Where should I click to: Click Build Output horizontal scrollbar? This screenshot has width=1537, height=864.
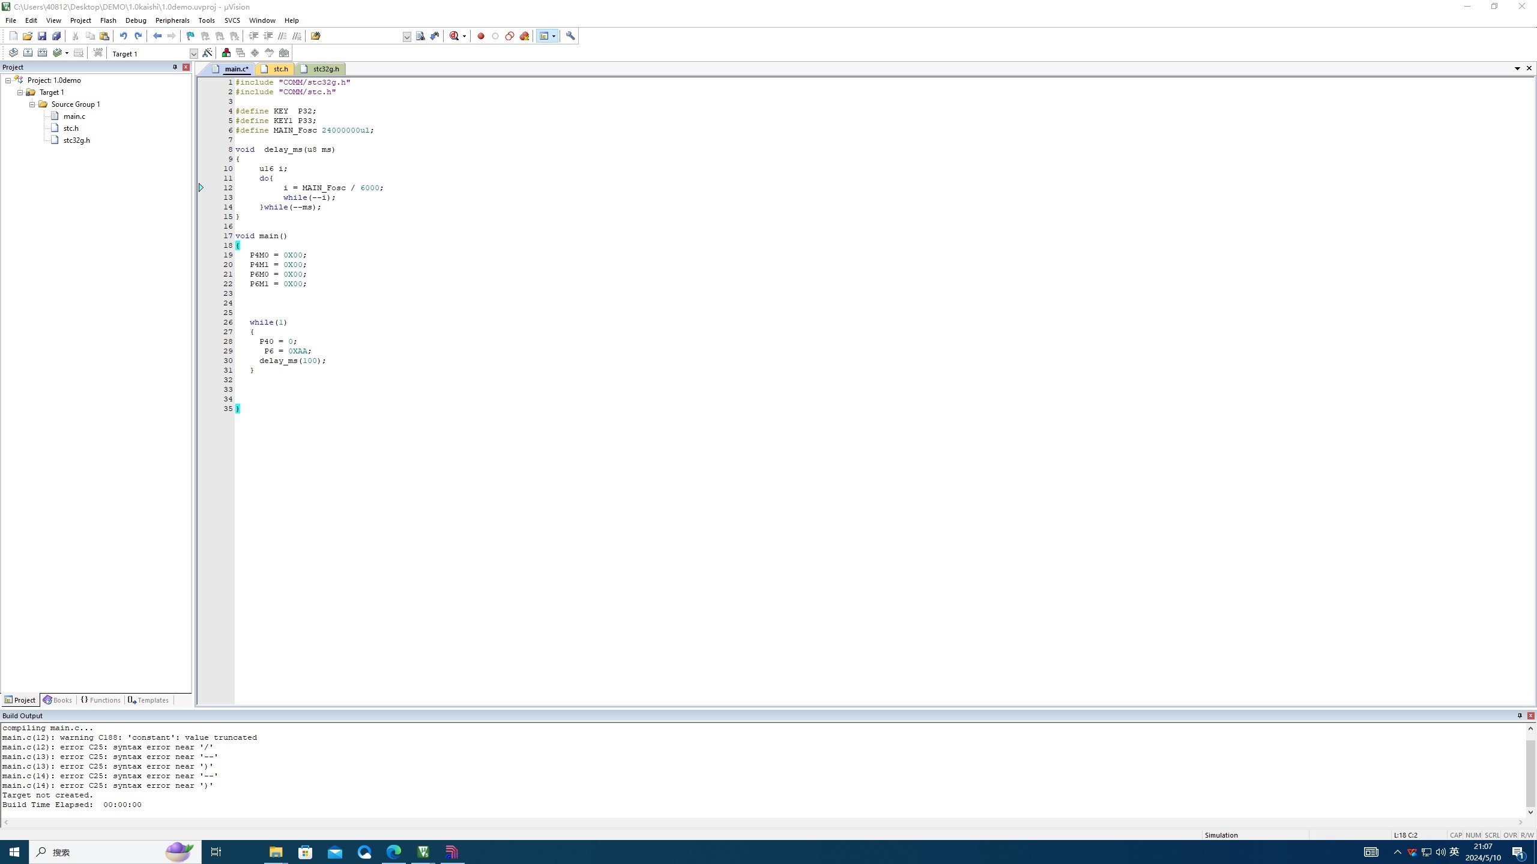pyautogui.click(x=763, y=823)
